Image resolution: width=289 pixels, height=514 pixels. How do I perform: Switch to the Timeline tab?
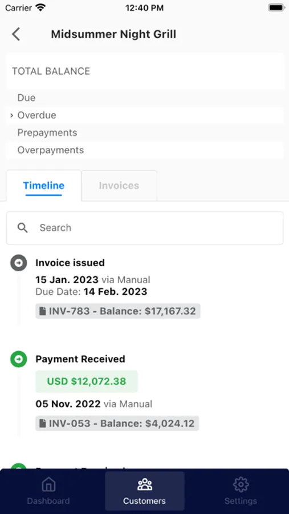point(44,186)
